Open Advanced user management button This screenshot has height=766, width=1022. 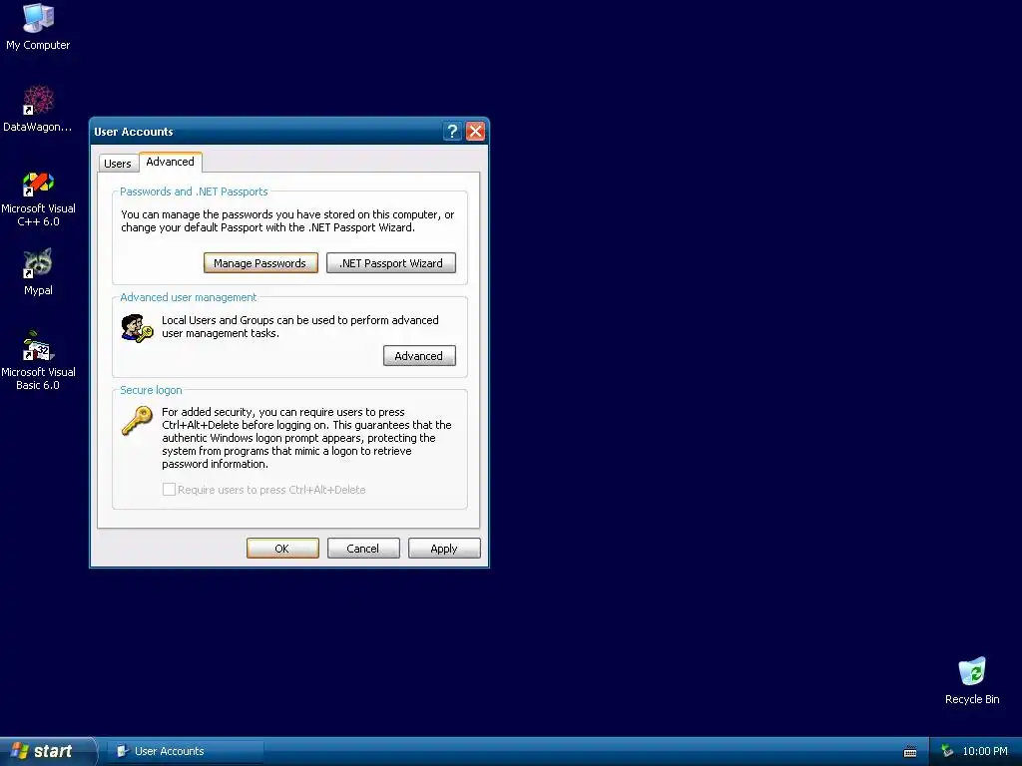419,356
